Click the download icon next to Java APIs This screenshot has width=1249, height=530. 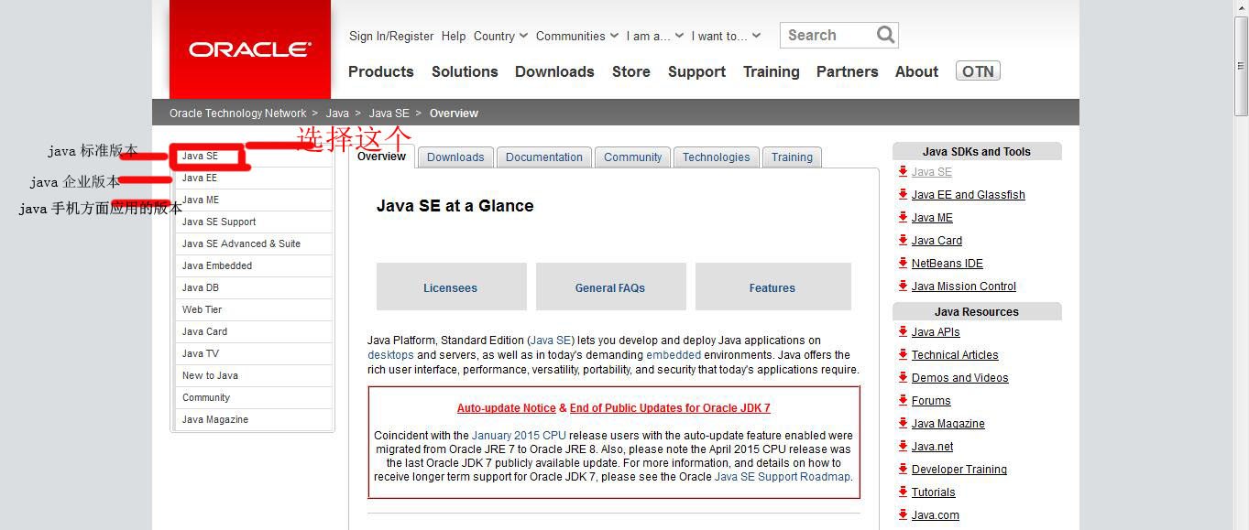pos(904,331)
